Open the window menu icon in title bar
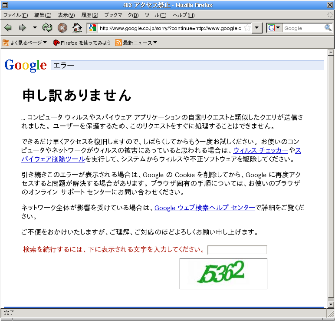The height and width of the screenshot is (321, 335). click(x=5, y=5)
